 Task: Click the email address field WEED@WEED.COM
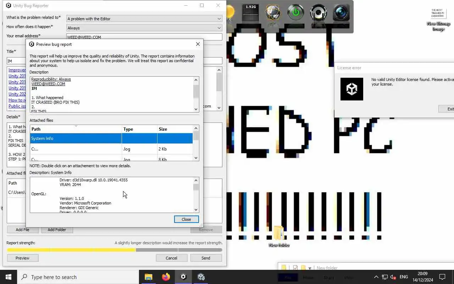(x=144, y=37)
